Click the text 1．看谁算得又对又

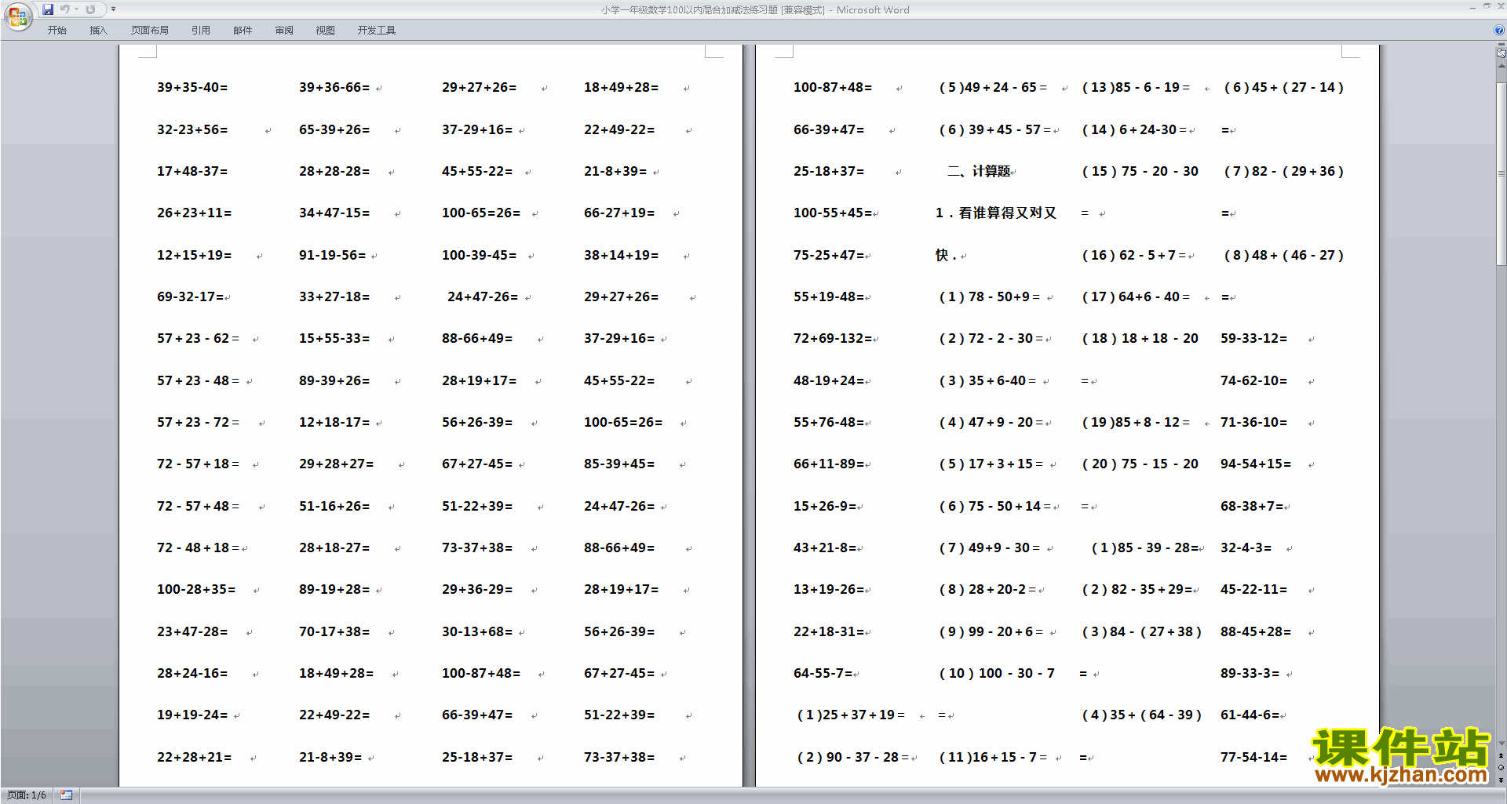click(996, 213)
